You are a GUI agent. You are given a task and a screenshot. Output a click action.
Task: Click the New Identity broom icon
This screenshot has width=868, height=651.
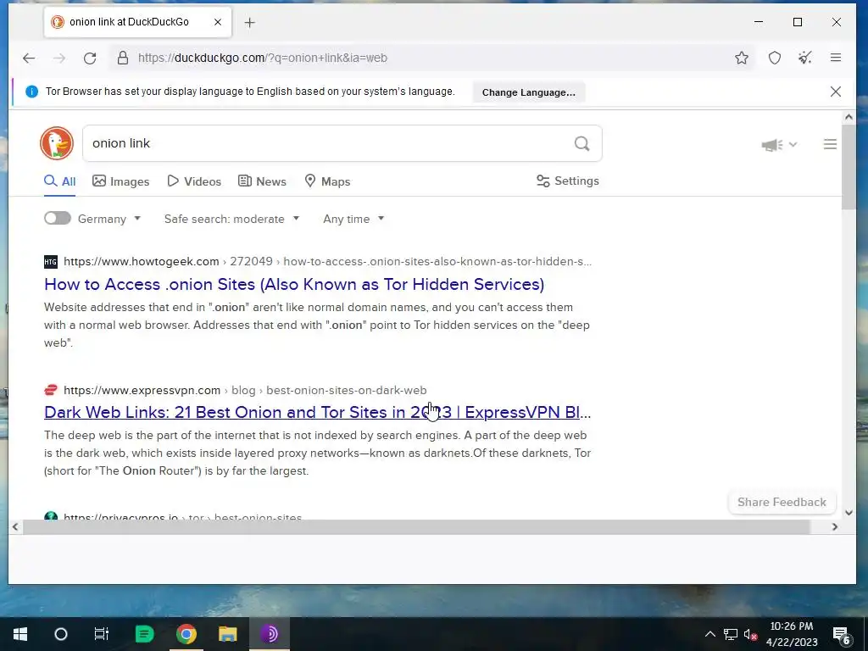point(805,58)
